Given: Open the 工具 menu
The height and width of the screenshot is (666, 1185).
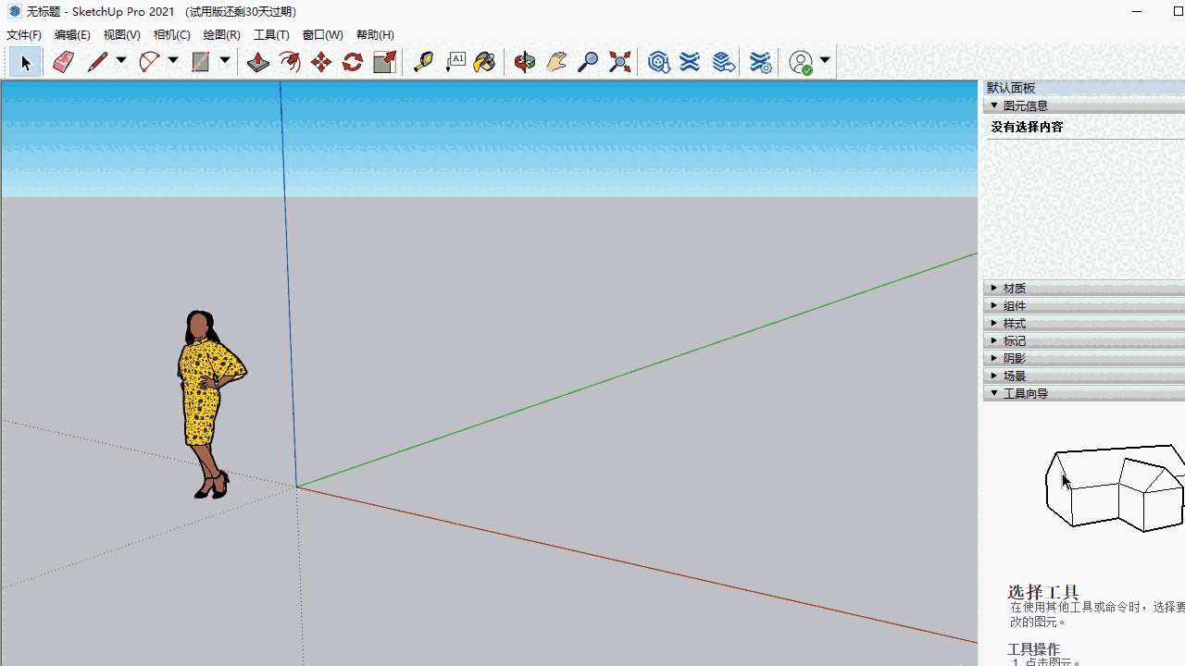Looking at the screenshot, I should pos(271,34).
